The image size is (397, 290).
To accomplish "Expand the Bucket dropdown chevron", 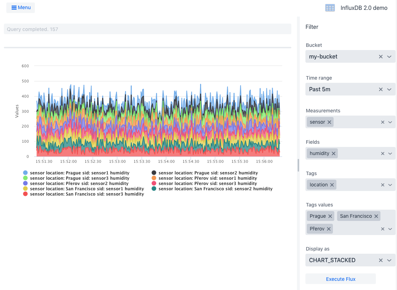I will [x=389, y=56].
